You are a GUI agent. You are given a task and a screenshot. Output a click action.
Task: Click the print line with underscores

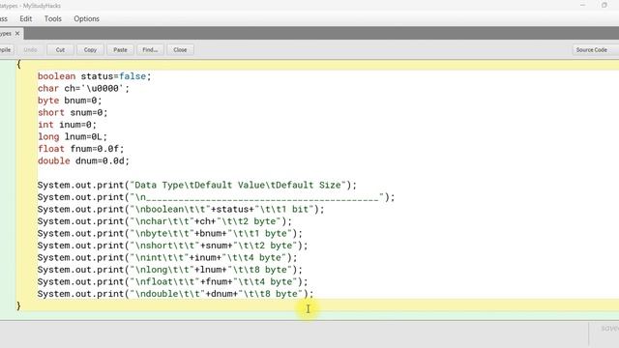point(216,197)
